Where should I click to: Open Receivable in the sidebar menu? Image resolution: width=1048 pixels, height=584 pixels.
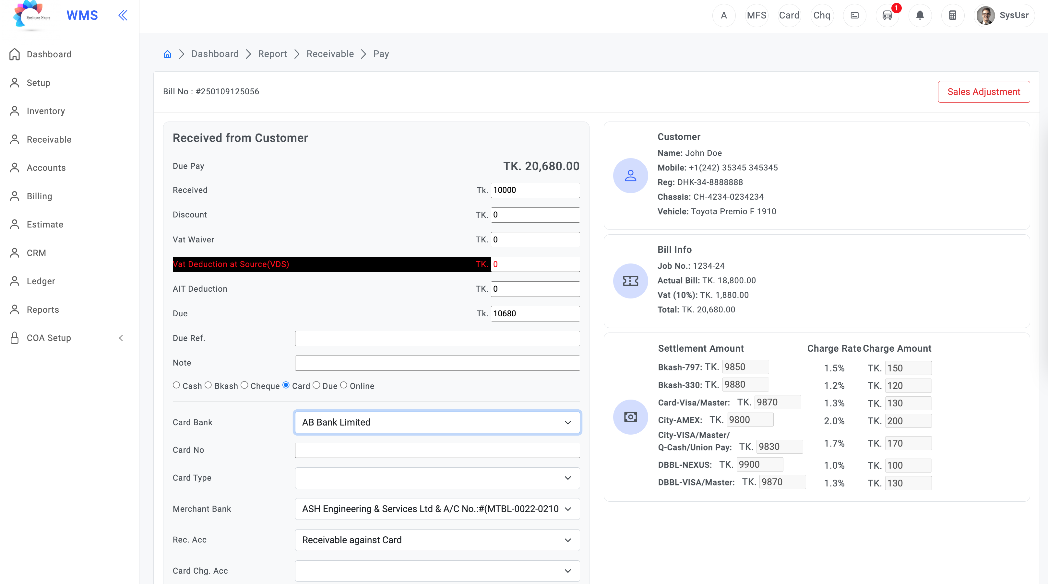coord(49,139)
